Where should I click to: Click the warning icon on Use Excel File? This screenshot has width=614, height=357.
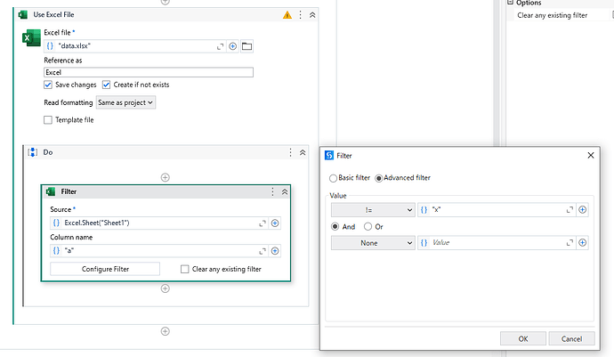click(287, 15)
